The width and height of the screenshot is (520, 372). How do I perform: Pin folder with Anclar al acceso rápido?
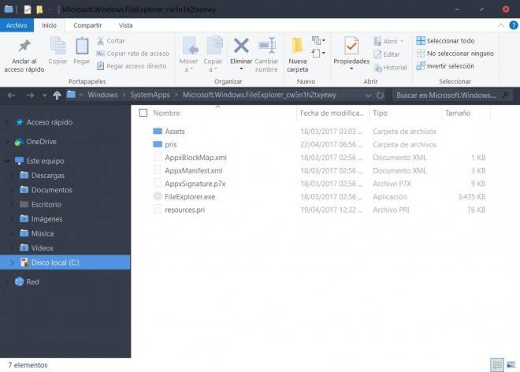click(24, 55)
